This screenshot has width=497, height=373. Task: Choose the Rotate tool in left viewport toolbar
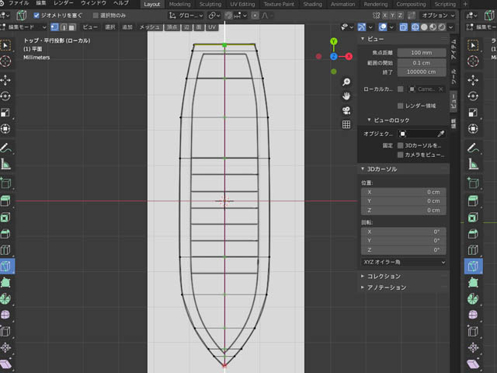(x=5, y=96)
